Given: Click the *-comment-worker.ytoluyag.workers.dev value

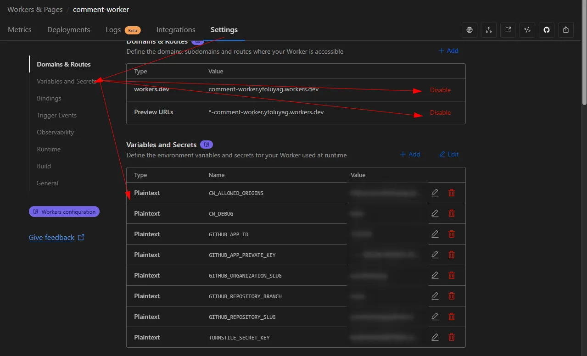Looking at the screenshot, I should pyautogui.click(x=266, y=112).
